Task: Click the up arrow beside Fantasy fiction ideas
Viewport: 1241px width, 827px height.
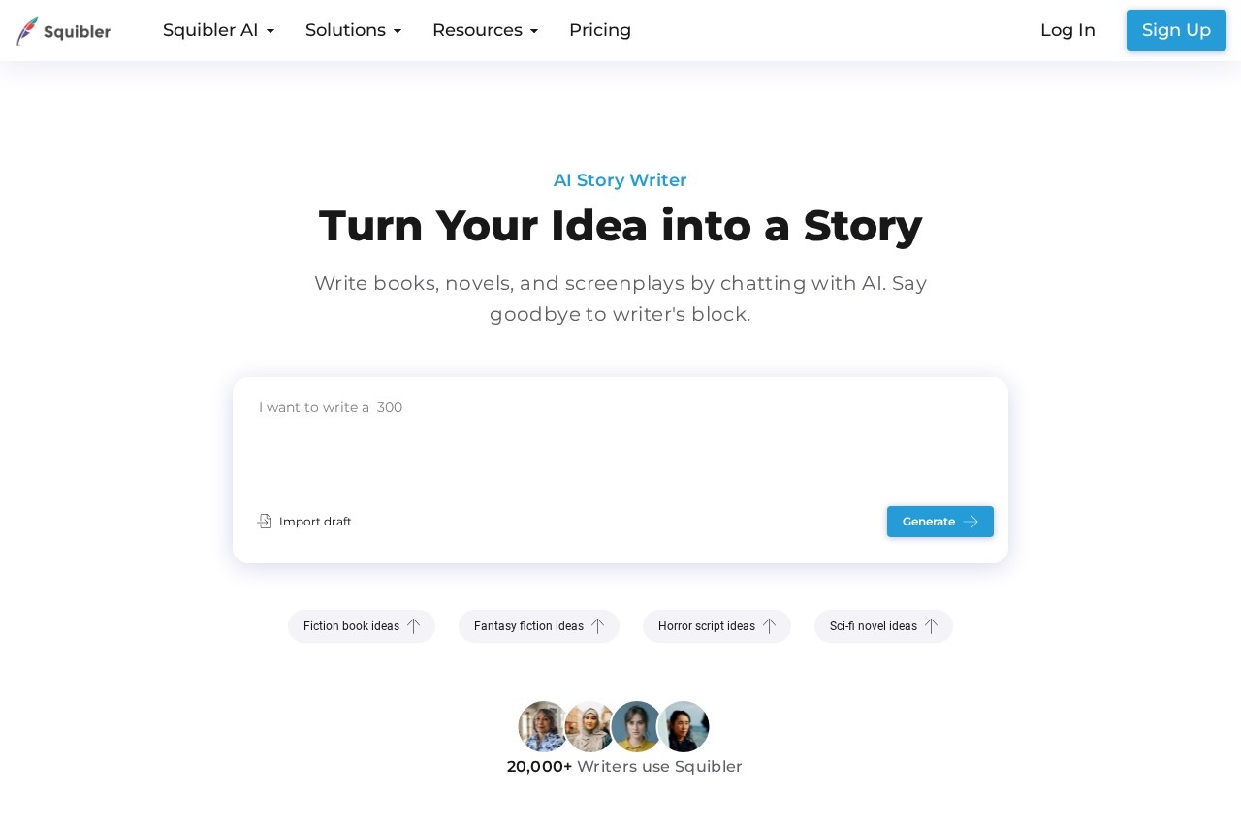Action: click(x=597, y=626)
